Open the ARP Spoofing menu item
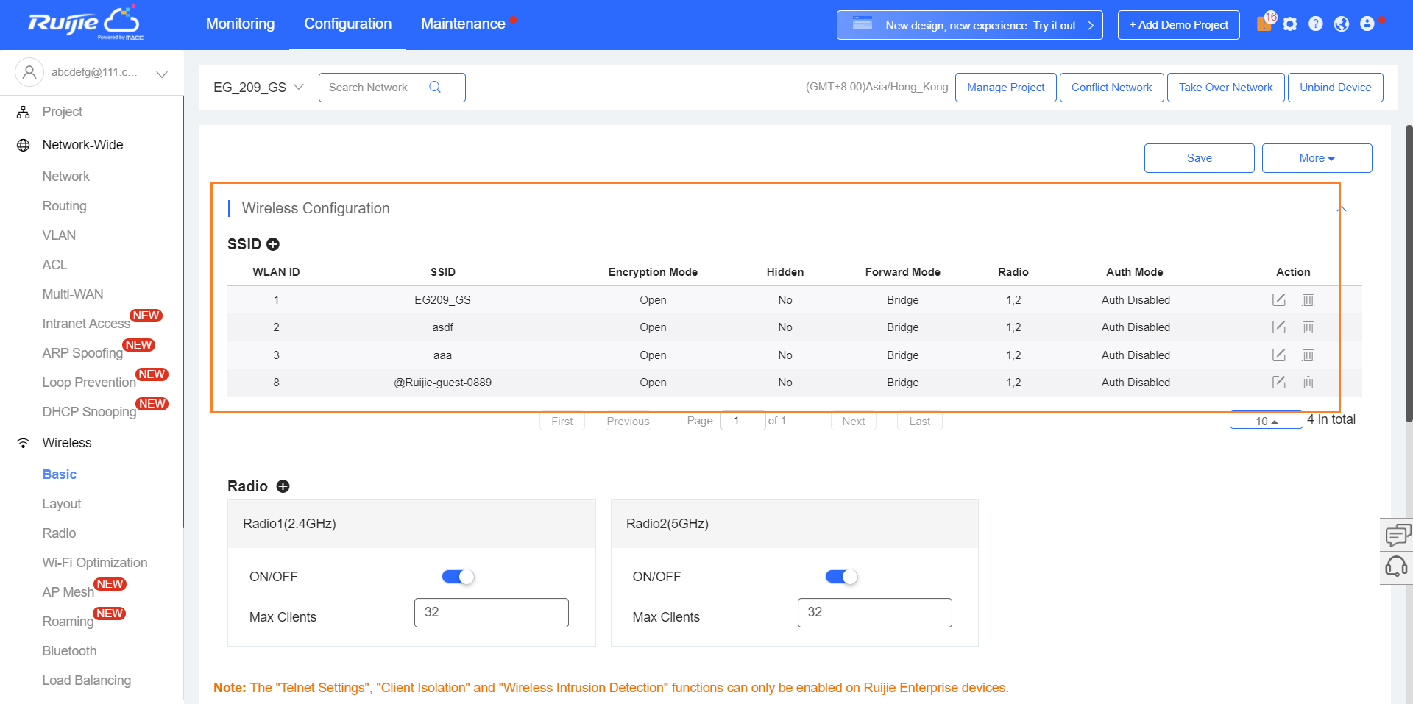 [82, 353]
